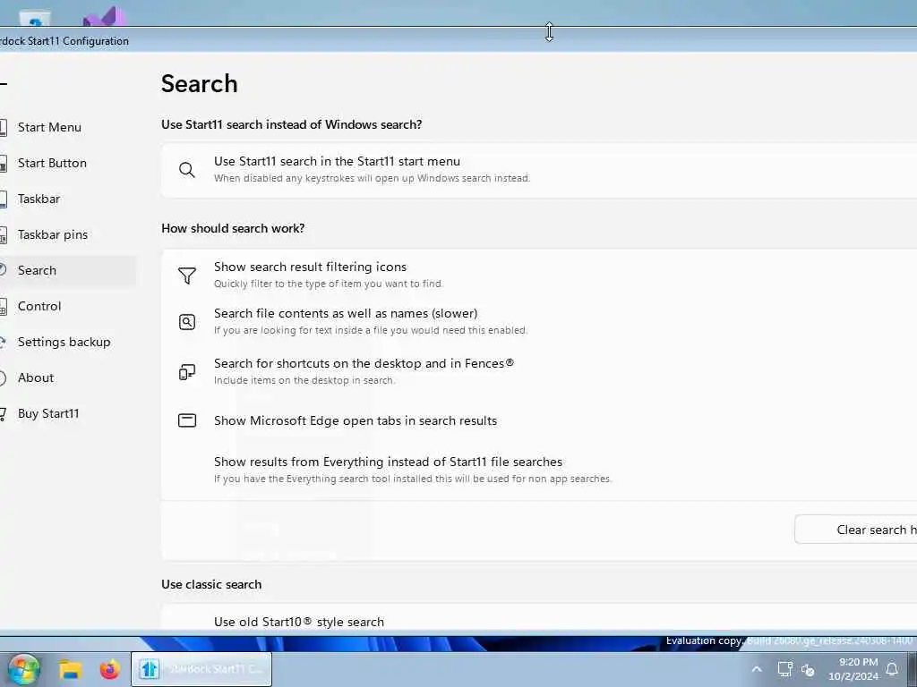Open the Start Button settings section
This screenshot has height=687, width=917.
[x=51, y=163]
